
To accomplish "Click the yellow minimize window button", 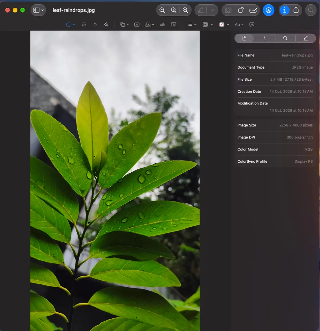I will (15, 10).
